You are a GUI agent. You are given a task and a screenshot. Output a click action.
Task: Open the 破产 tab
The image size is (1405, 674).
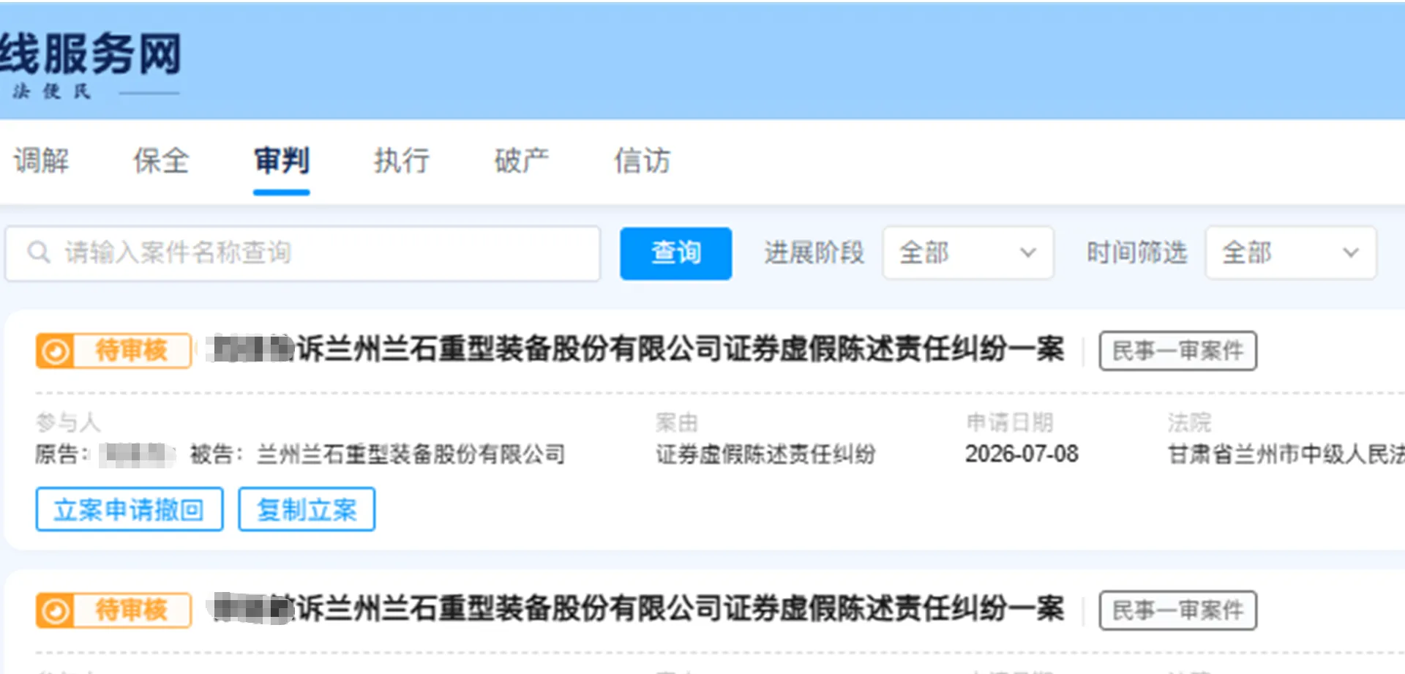[x=522, y=160]
